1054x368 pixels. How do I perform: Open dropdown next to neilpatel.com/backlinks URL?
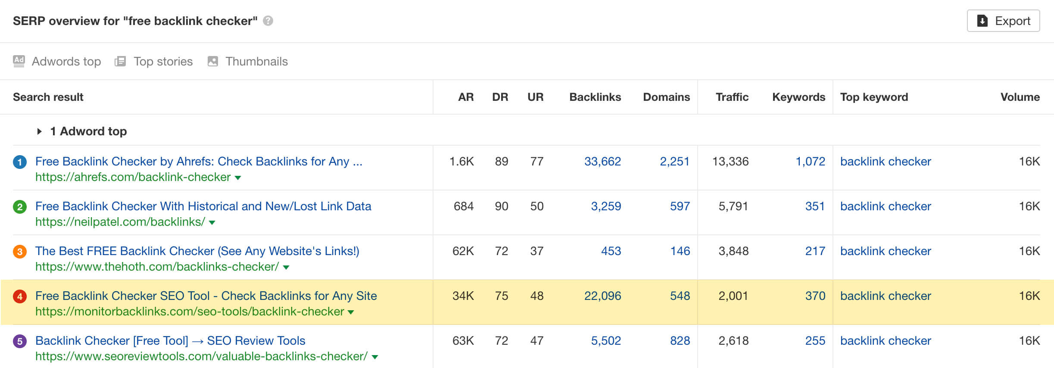pos(212,222)
